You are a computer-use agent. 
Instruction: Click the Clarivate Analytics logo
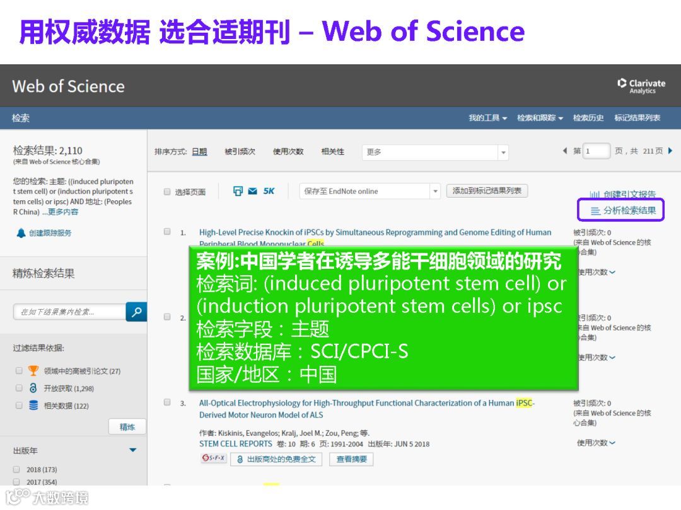[x=641, y=86]
